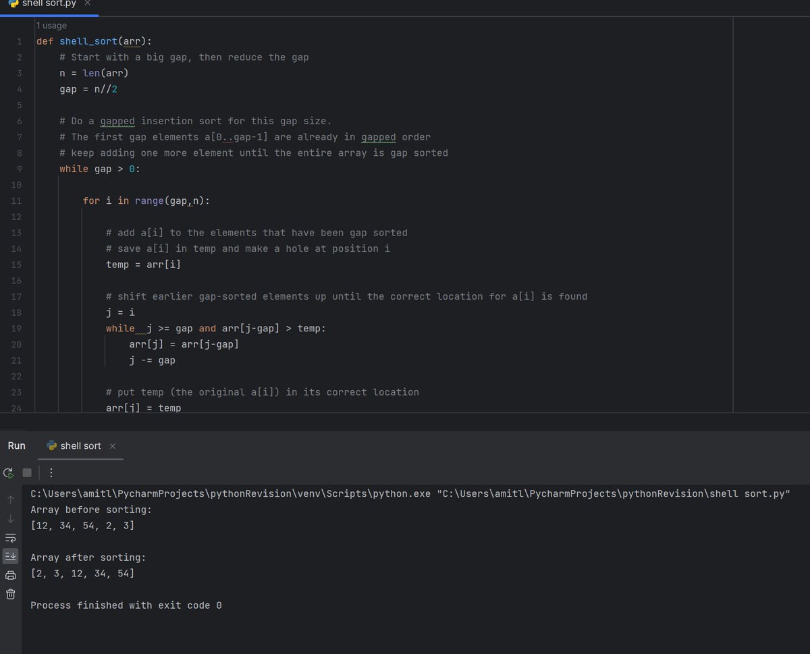
Task: Click the comment 'Start with a big gap'
Action: 184,57
